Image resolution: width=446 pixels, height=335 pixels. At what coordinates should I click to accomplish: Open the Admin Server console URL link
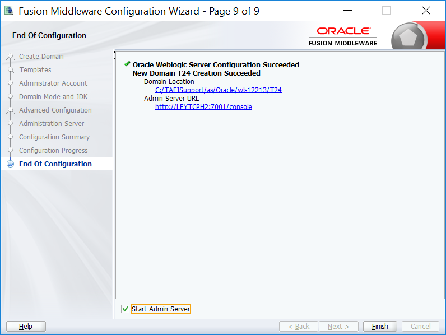coord(203,106)
